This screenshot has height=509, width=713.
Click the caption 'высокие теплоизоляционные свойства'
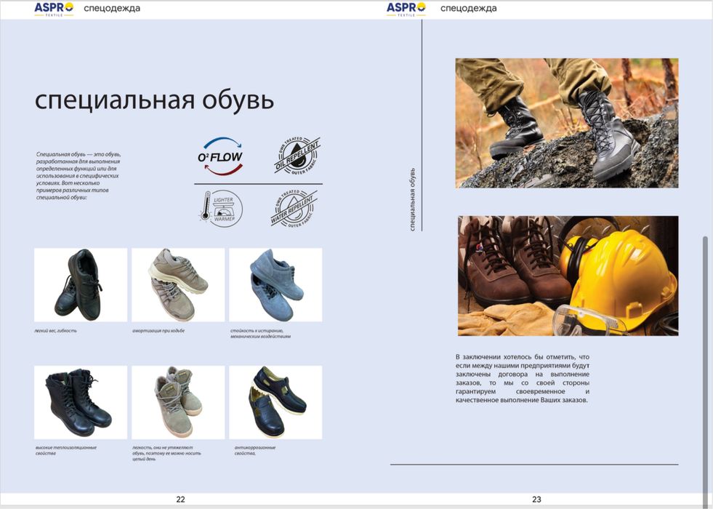point(66,450)
